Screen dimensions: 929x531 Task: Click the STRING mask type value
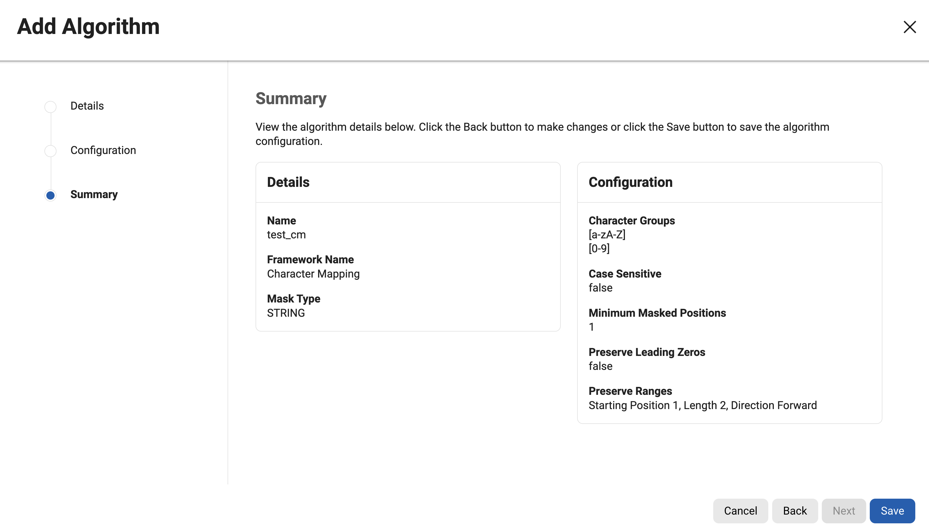286,313
